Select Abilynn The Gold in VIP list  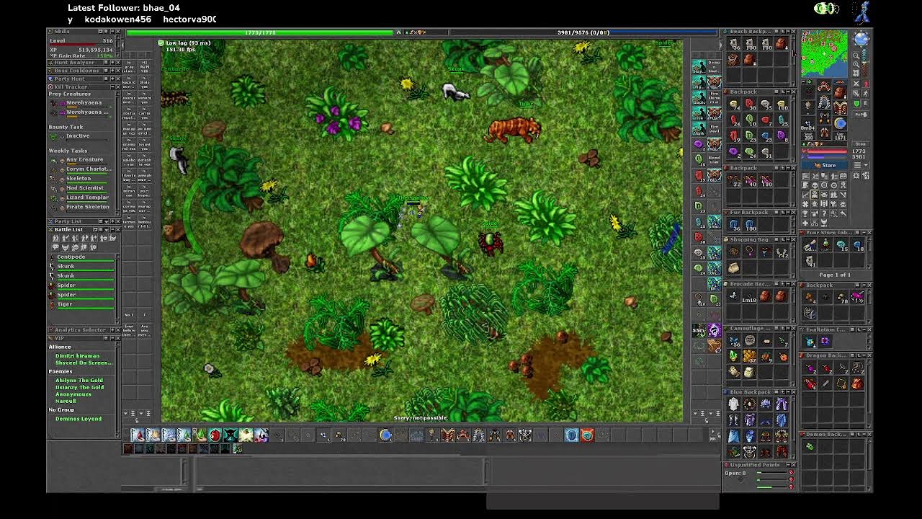pos(79,380)
